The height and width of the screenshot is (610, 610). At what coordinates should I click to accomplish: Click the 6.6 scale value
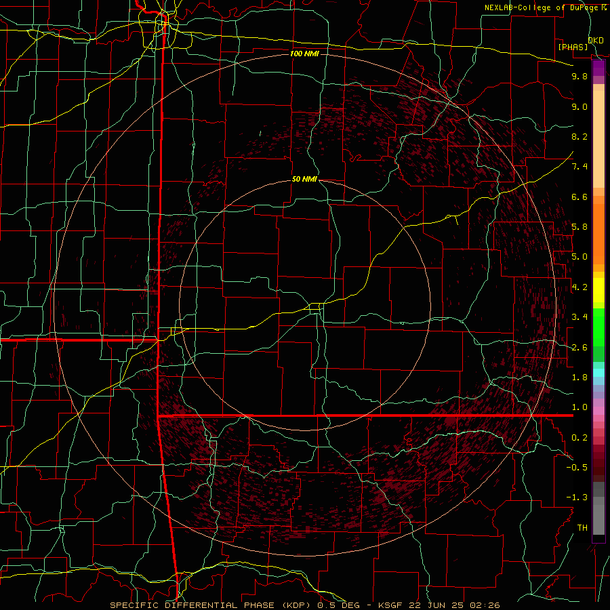tap(579, 197)
